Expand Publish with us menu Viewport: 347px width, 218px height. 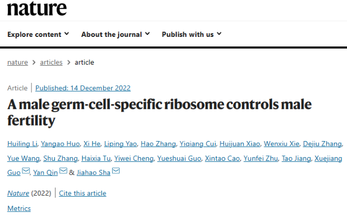[x=192, y=34]
